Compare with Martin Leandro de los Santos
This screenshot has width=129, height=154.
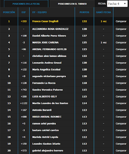click(121, 103)
